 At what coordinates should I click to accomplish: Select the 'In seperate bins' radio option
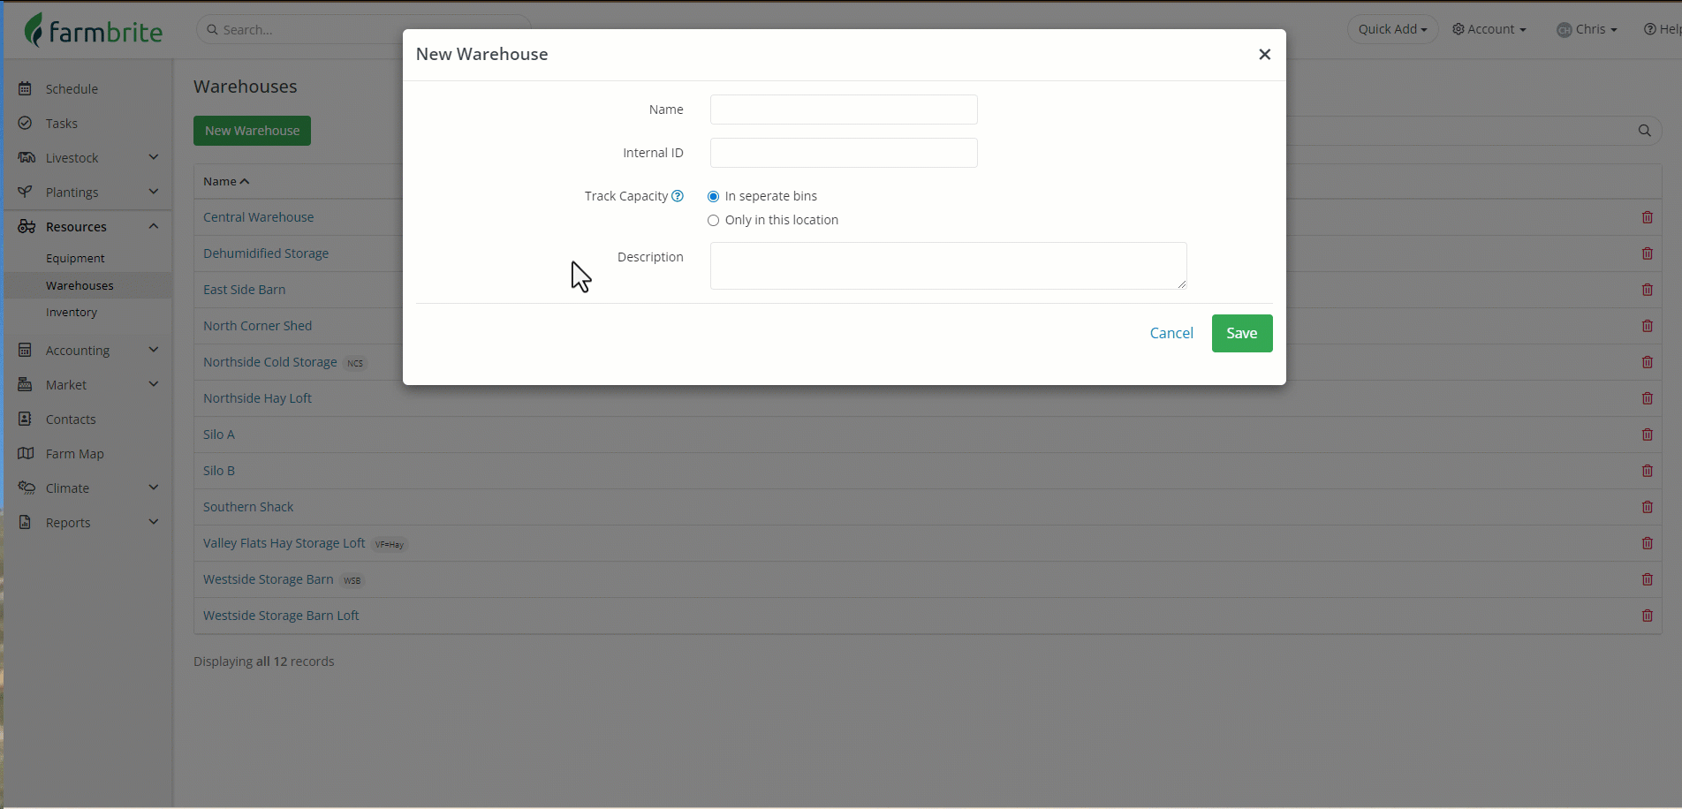point(714,197)
